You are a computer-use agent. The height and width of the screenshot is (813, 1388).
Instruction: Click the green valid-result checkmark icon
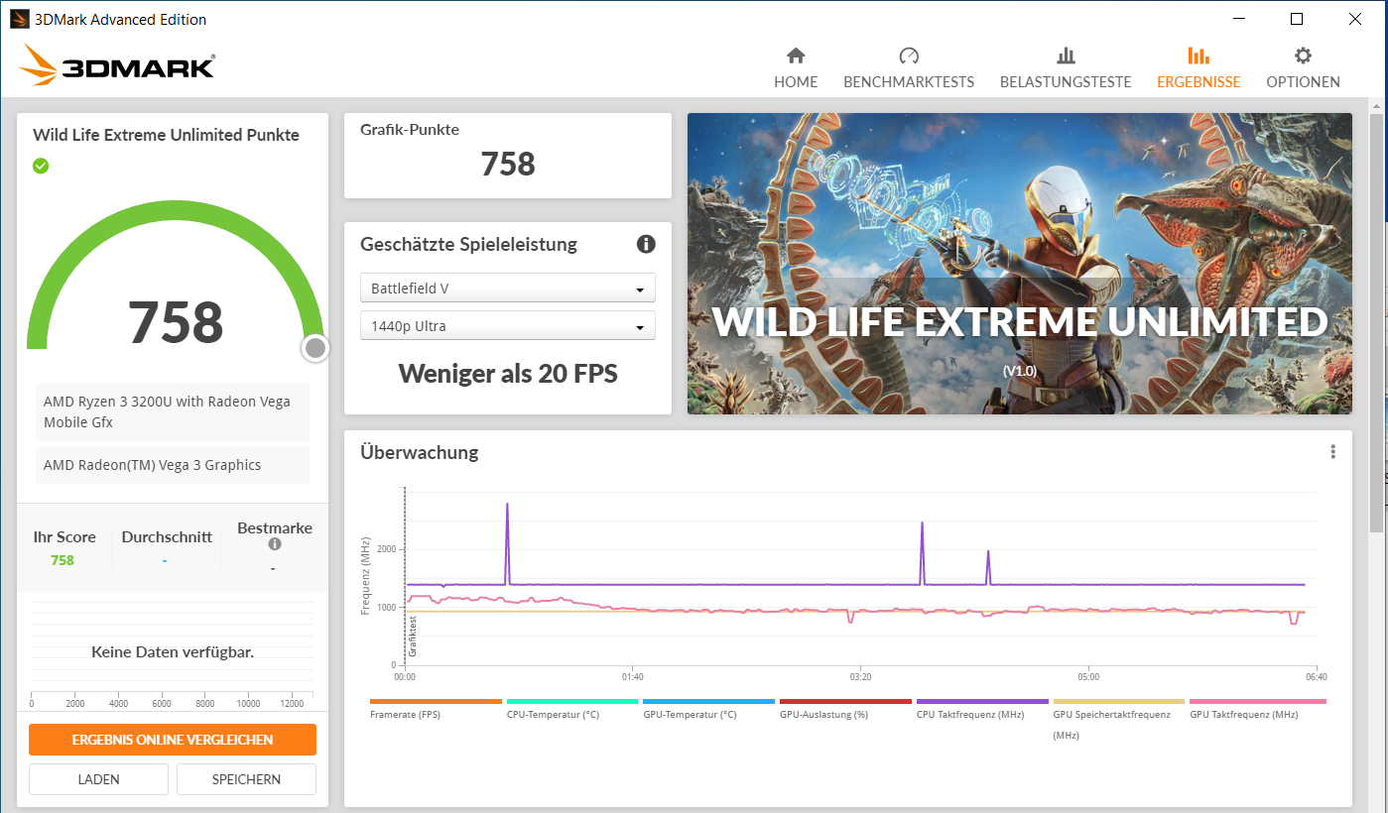41,166
